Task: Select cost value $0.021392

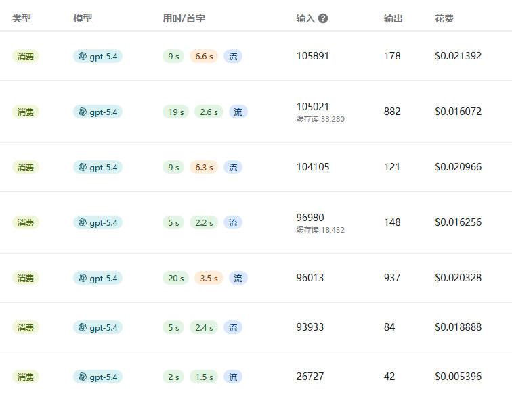Action: click(458, 56)
